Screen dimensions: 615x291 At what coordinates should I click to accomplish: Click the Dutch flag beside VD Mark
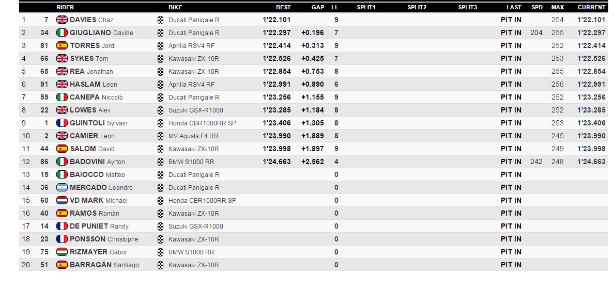[x=62, y=200]
